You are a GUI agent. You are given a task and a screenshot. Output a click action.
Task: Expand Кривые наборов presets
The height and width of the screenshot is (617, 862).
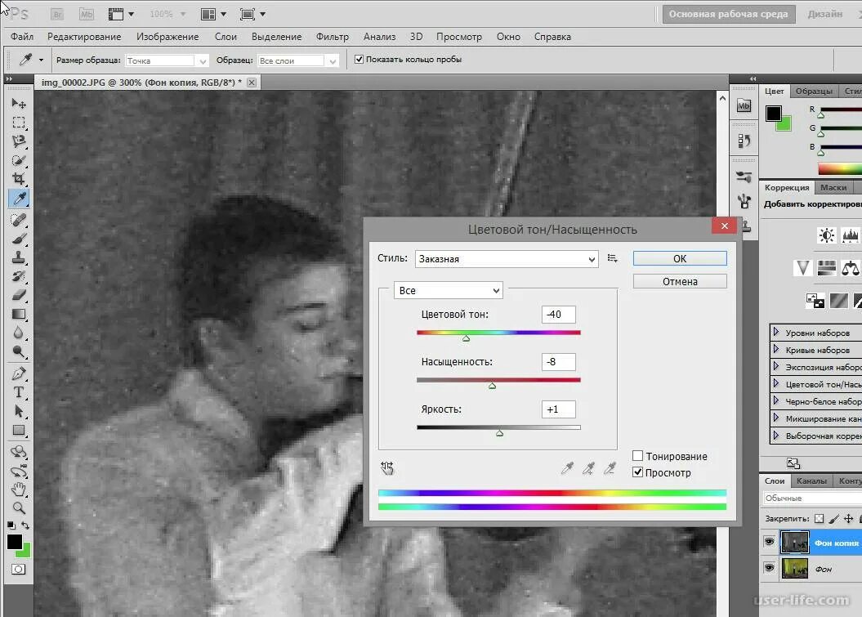(x=775, y=349)
